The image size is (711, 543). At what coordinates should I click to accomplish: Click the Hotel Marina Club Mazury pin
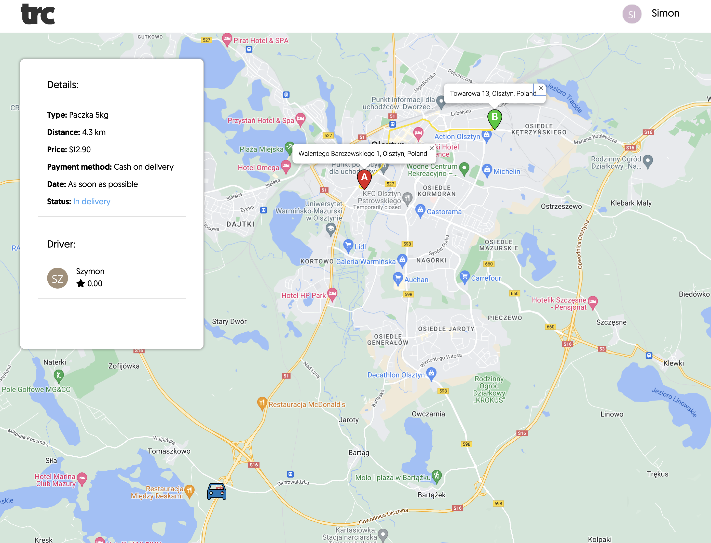pos(82,478)
